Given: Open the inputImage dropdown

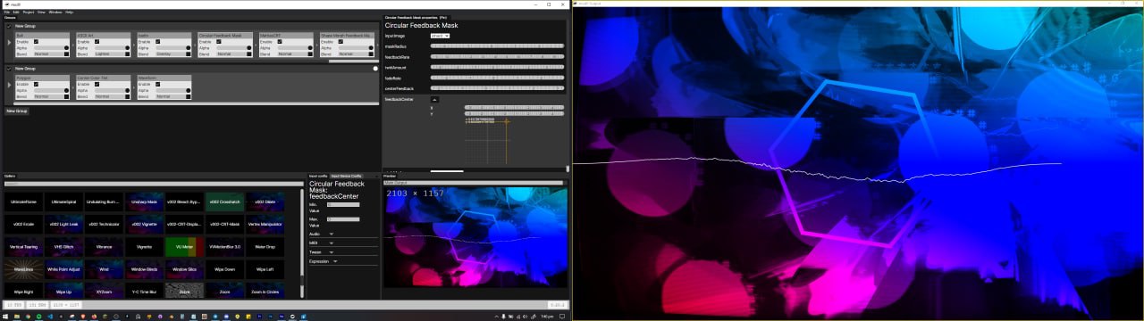Looking at the screenshot, I should click(440, 36).
